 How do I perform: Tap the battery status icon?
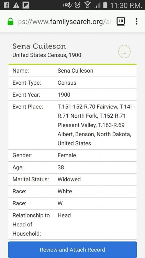(105, 5)
